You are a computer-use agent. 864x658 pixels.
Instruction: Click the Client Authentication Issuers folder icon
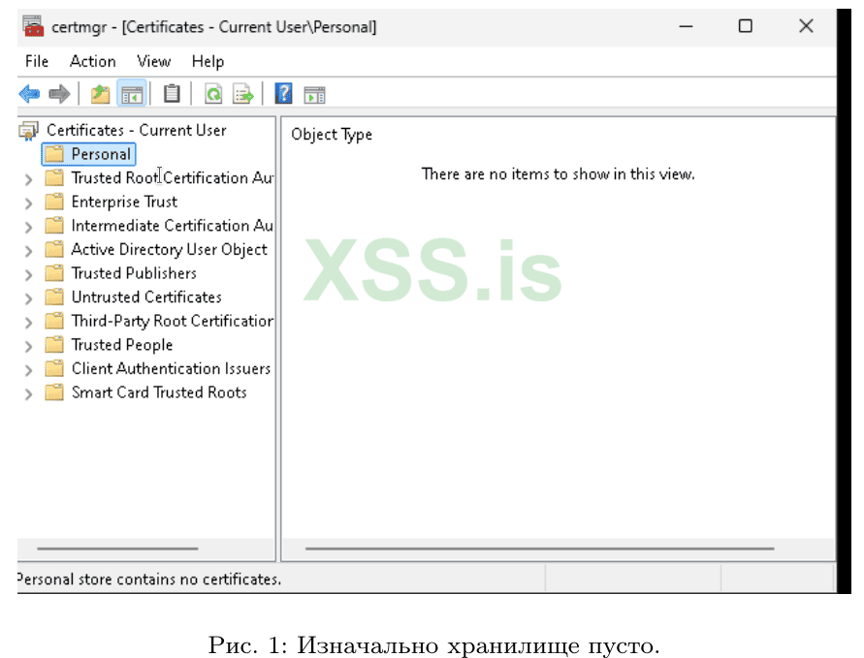[x=54, y=368]
